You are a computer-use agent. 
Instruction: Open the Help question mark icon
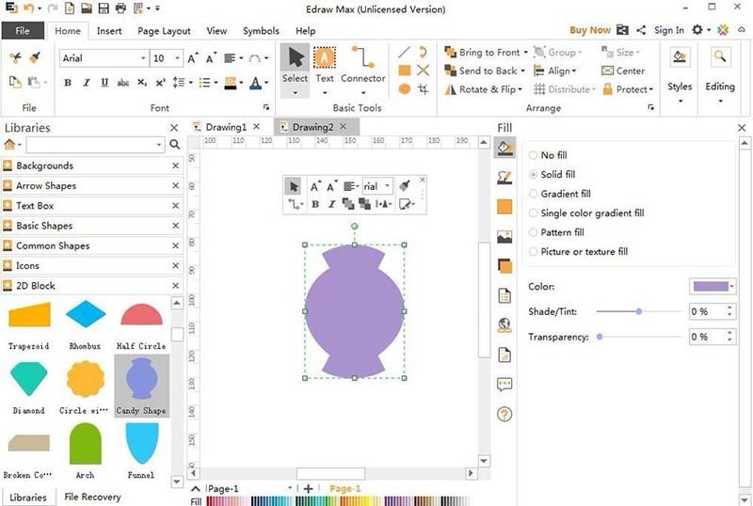tap(505, 414)
